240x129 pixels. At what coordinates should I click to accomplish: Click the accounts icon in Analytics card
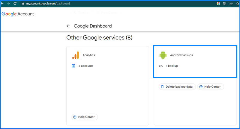tap(73, 66)
